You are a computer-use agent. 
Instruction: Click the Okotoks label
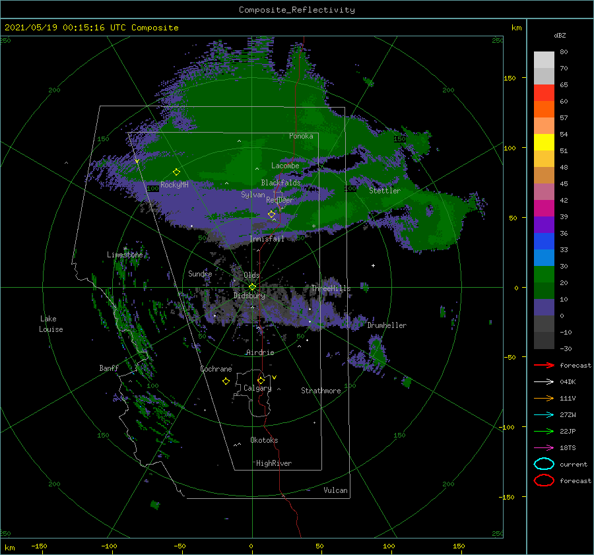click(x=264, y=440)
